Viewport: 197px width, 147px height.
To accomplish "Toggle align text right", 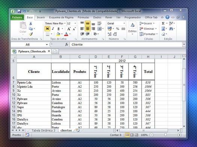I will click(93, 29).
